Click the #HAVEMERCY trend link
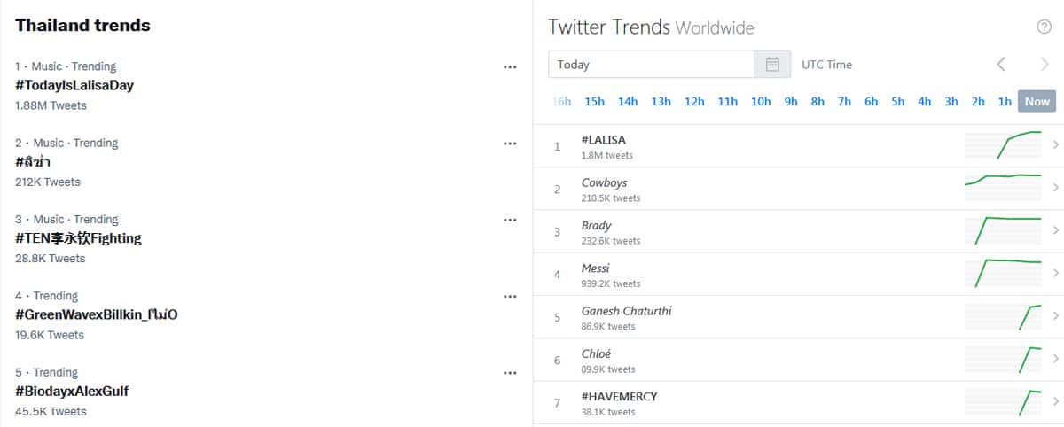Image resolution: width=1064 pixels, height=427 pixels. pyautogui.click(x=619, y=396)
